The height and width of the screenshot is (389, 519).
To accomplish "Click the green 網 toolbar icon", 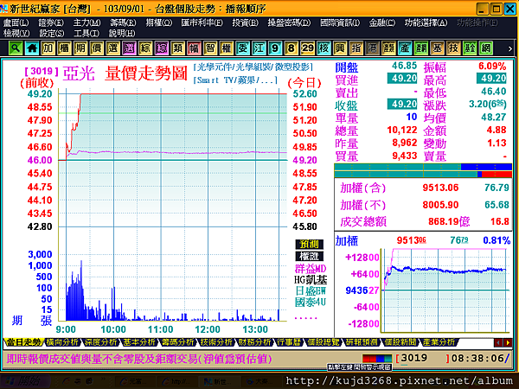I will (x=486, y=48).
